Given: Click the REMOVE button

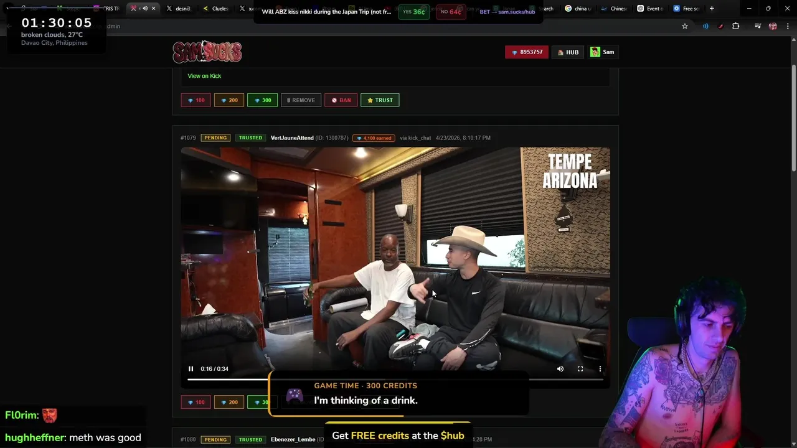Looking at the screenshot, I should tap(301, 100).
